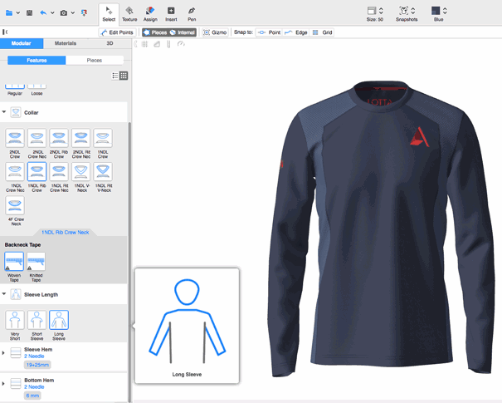Viewport: 502px width, 403px height.
Task: Click the 3D view grid lines icon
Action: coord(144,44)
